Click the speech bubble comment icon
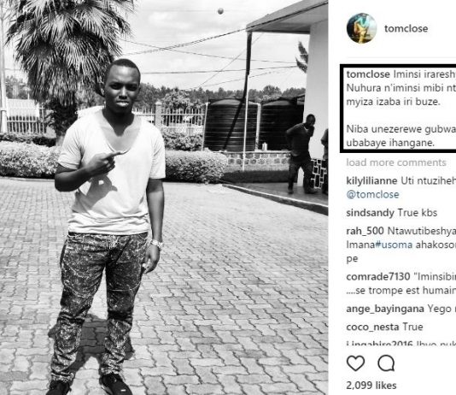This screenshot has width=456, height=395. [x=386, y=363]
